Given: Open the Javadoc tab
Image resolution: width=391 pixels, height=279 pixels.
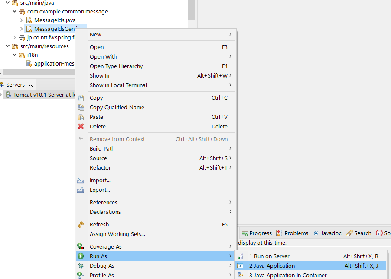Looking at the screenshot, I should coord(327,233).
